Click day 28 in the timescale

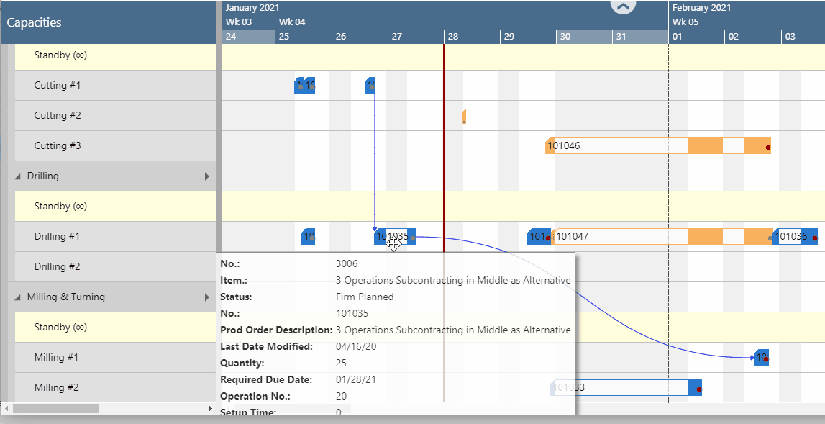[452, 36]
